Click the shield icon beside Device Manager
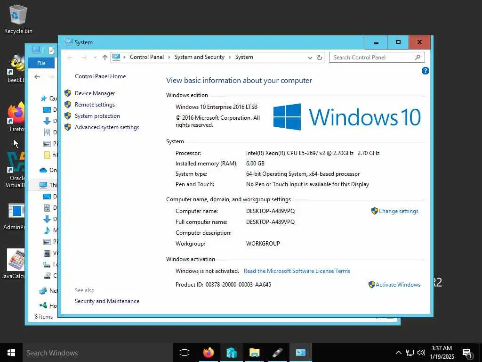This screenshot has height=362, width=482. [68, 93]
